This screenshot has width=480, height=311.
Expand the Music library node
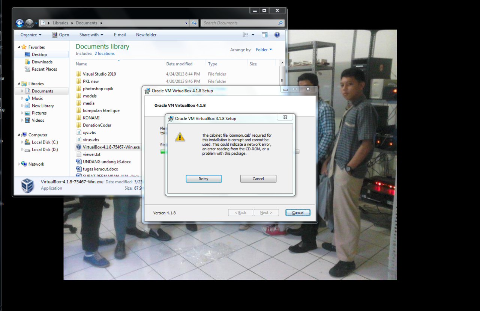coord(22,98)
